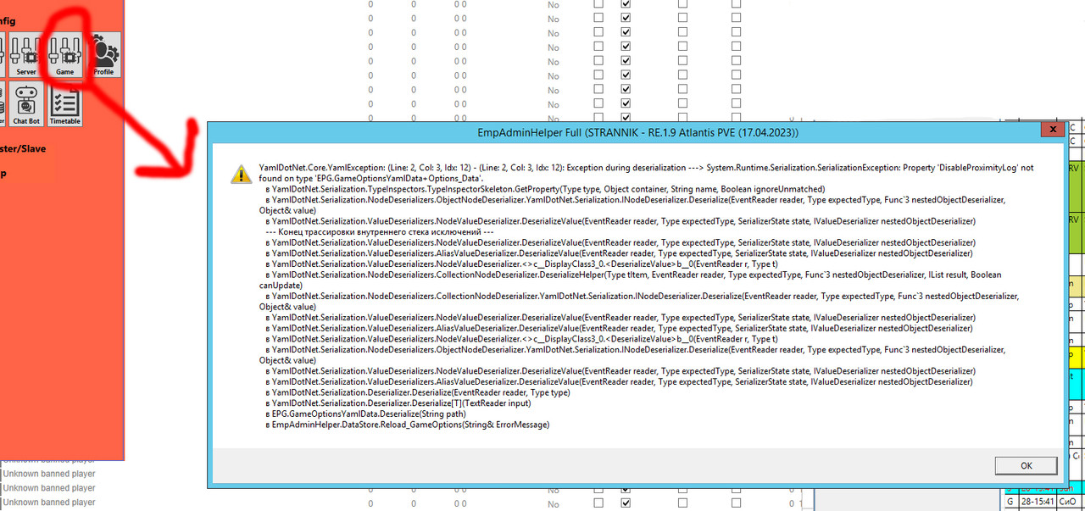Image resolution: width=1085 pixels, height=511 pixels.
Task: Uncheck the ticked checkbox in the bottom table row
Action: tap(626, 503)
